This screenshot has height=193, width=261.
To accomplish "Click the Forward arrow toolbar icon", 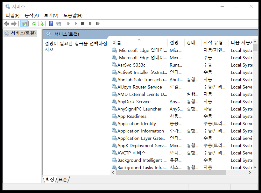I will point(14,24).
